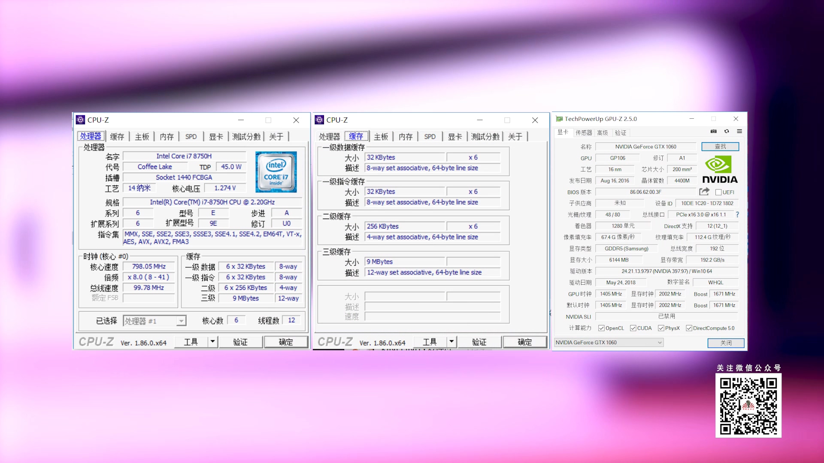The image size is (824, 463).
Task: Click the 验证 button in right CPU-Z
Action: [479, 342]
